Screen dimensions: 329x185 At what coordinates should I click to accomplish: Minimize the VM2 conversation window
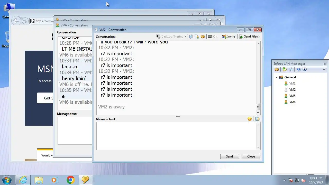(x=241, y=30)
